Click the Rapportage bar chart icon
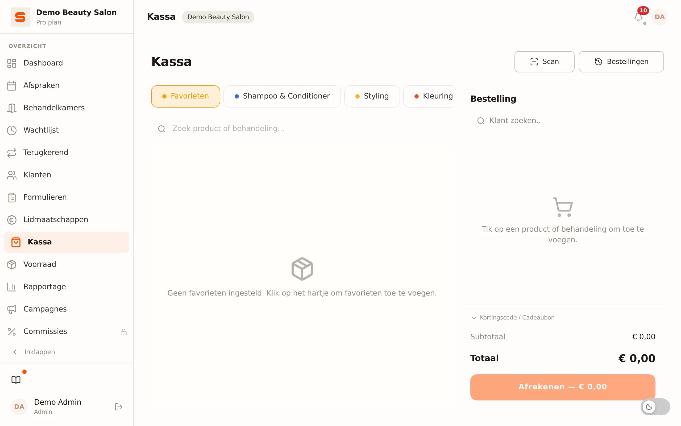Image resolution: width=681 pixels, height=426 pixels. click(11, 287)
